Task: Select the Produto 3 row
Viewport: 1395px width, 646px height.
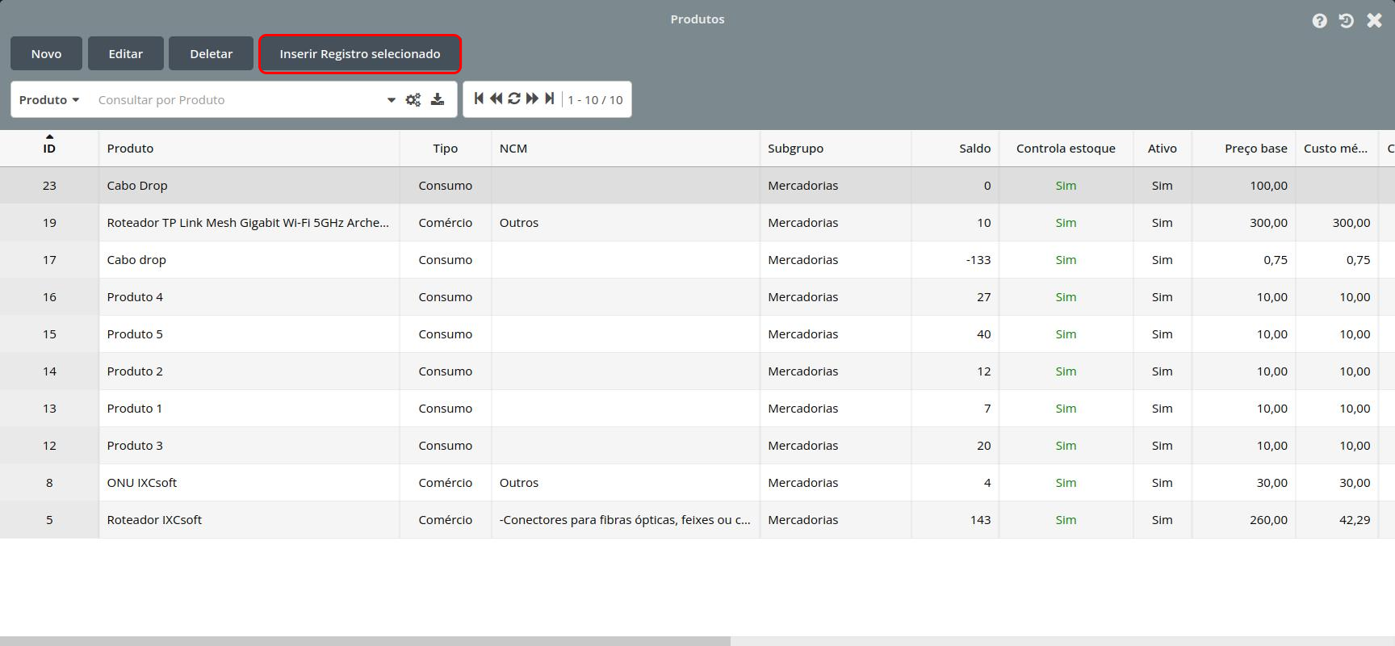Action: [697, 446]
